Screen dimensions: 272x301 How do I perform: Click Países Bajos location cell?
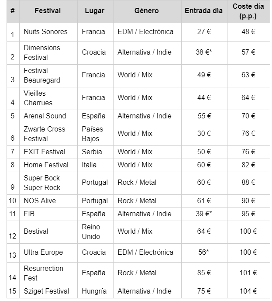[x=93, y=134]
